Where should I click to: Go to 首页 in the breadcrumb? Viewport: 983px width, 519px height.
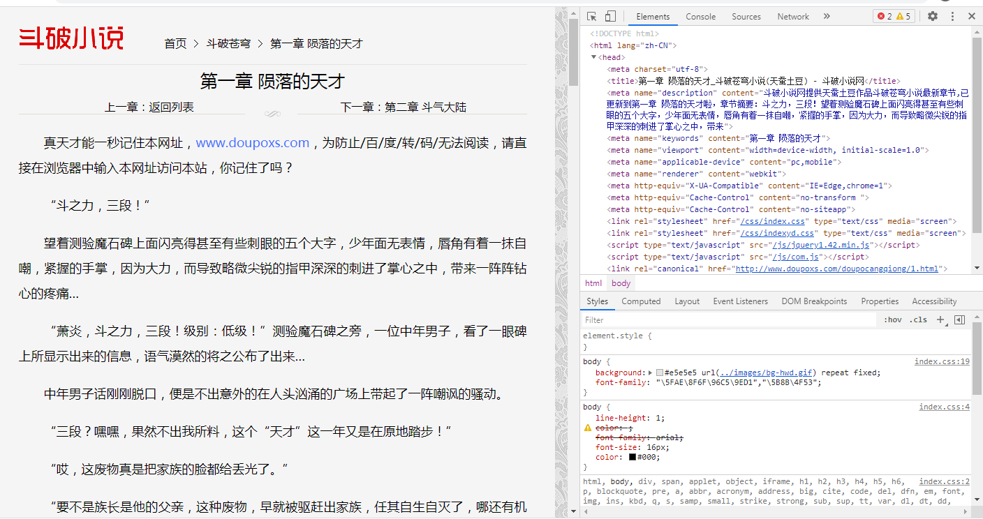point(175,44)
